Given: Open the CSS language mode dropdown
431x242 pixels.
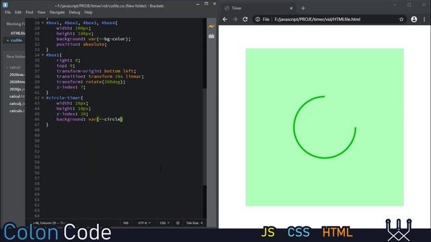Looking at the screenshot, I should point(164,223).
